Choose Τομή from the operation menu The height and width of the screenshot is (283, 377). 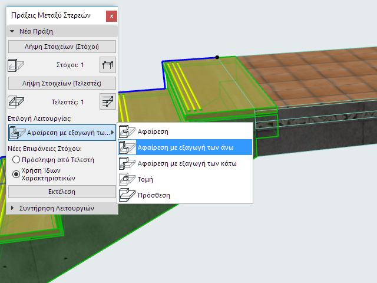[x=185, y=179]
